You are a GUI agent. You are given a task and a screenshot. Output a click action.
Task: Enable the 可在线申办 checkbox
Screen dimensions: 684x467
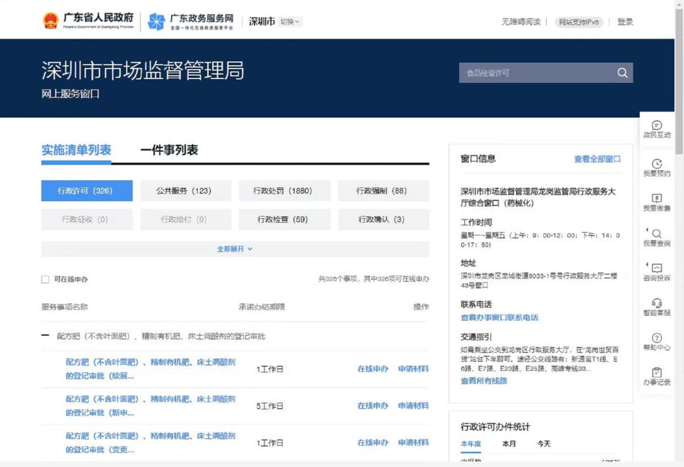click(x=45, y=279)
